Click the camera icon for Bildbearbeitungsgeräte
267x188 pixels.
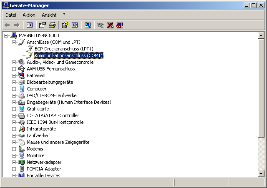[22, 82]
